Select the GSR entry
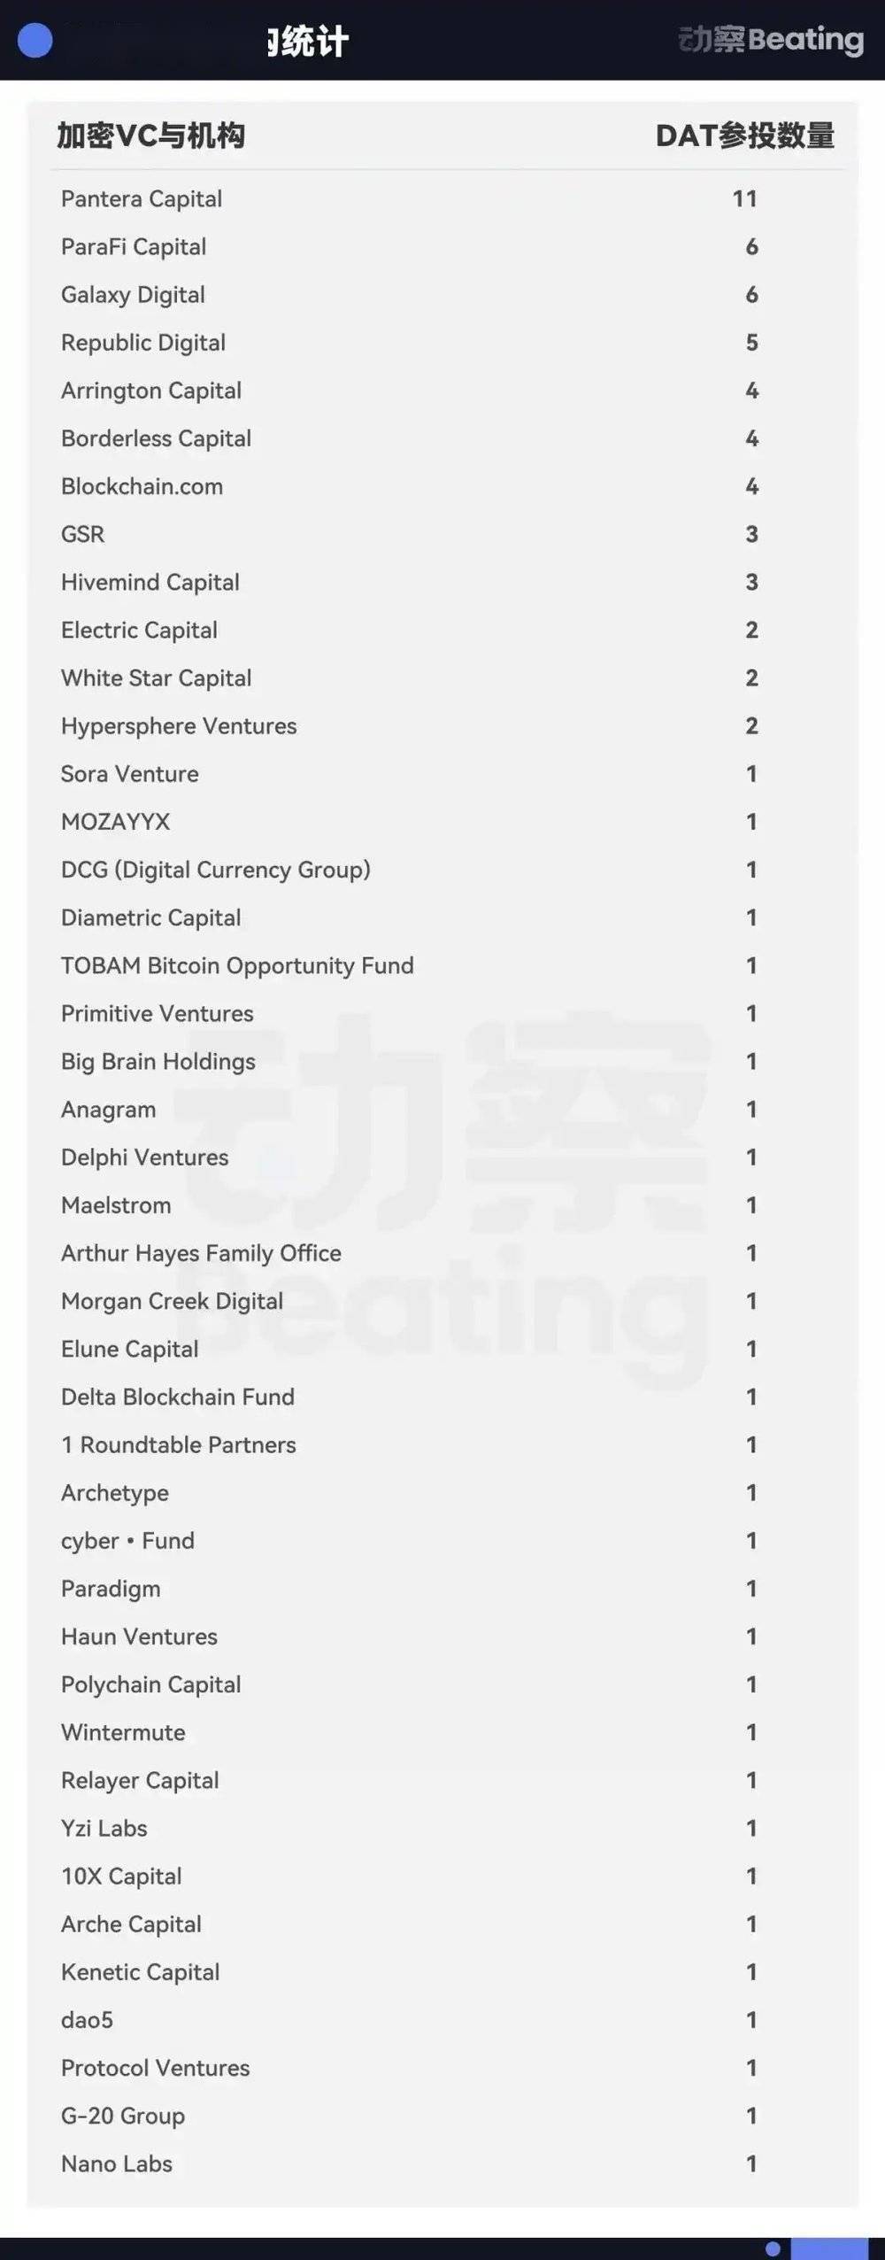 pyautogui.click(x=83, y=534)
